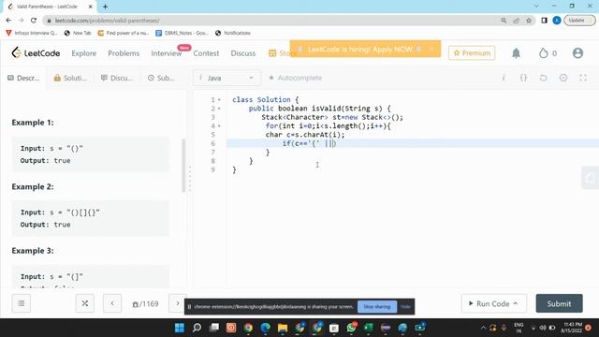Bookmark this page with star icon

529,21
